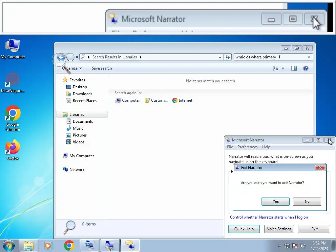Open view options dropdown arrow

[x=283, y=68]
